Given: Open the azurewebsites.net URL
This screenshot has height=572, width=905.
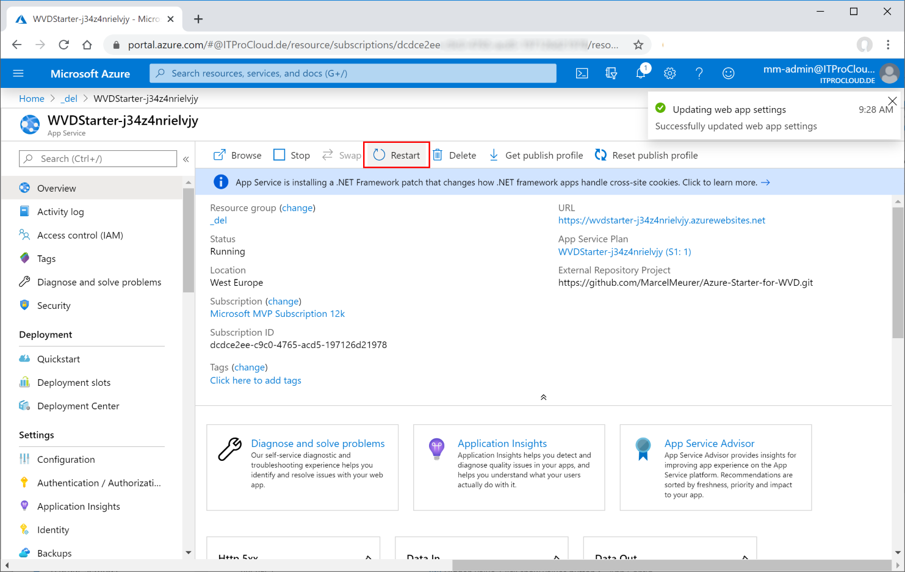Looking at the screenshot, I should (x=662, y=220).
